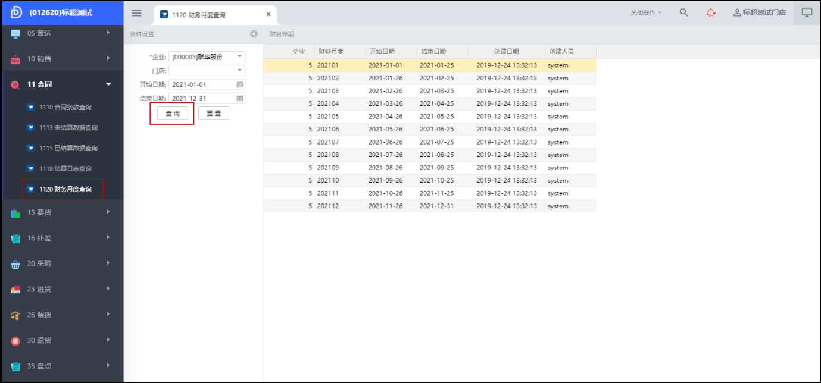The height and width of the screenshot is (383, 821).
Task: Open the search magnifier icon
Action: [683, 12]
